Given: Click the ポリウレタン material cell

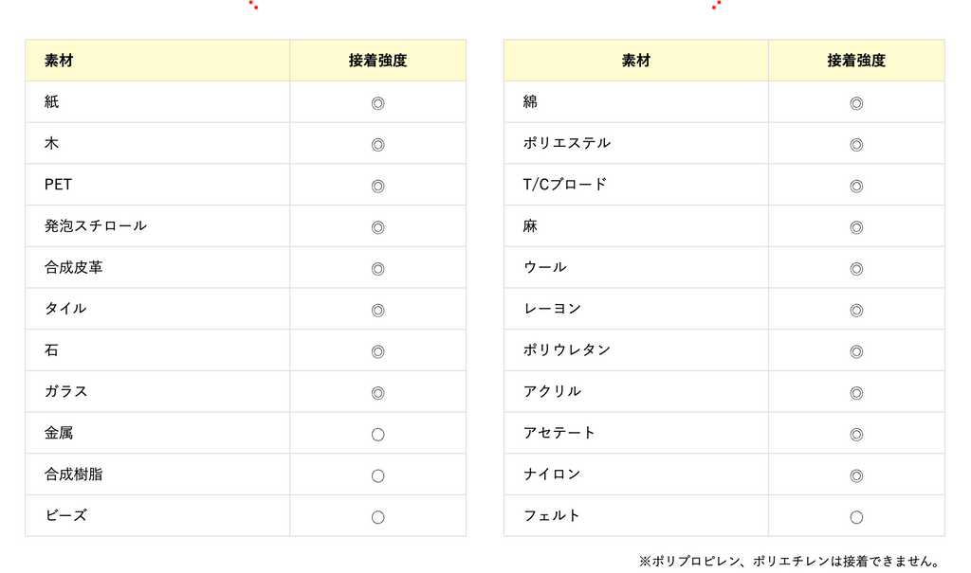Looking at the screenshot, I should click(x=567, y=350).
